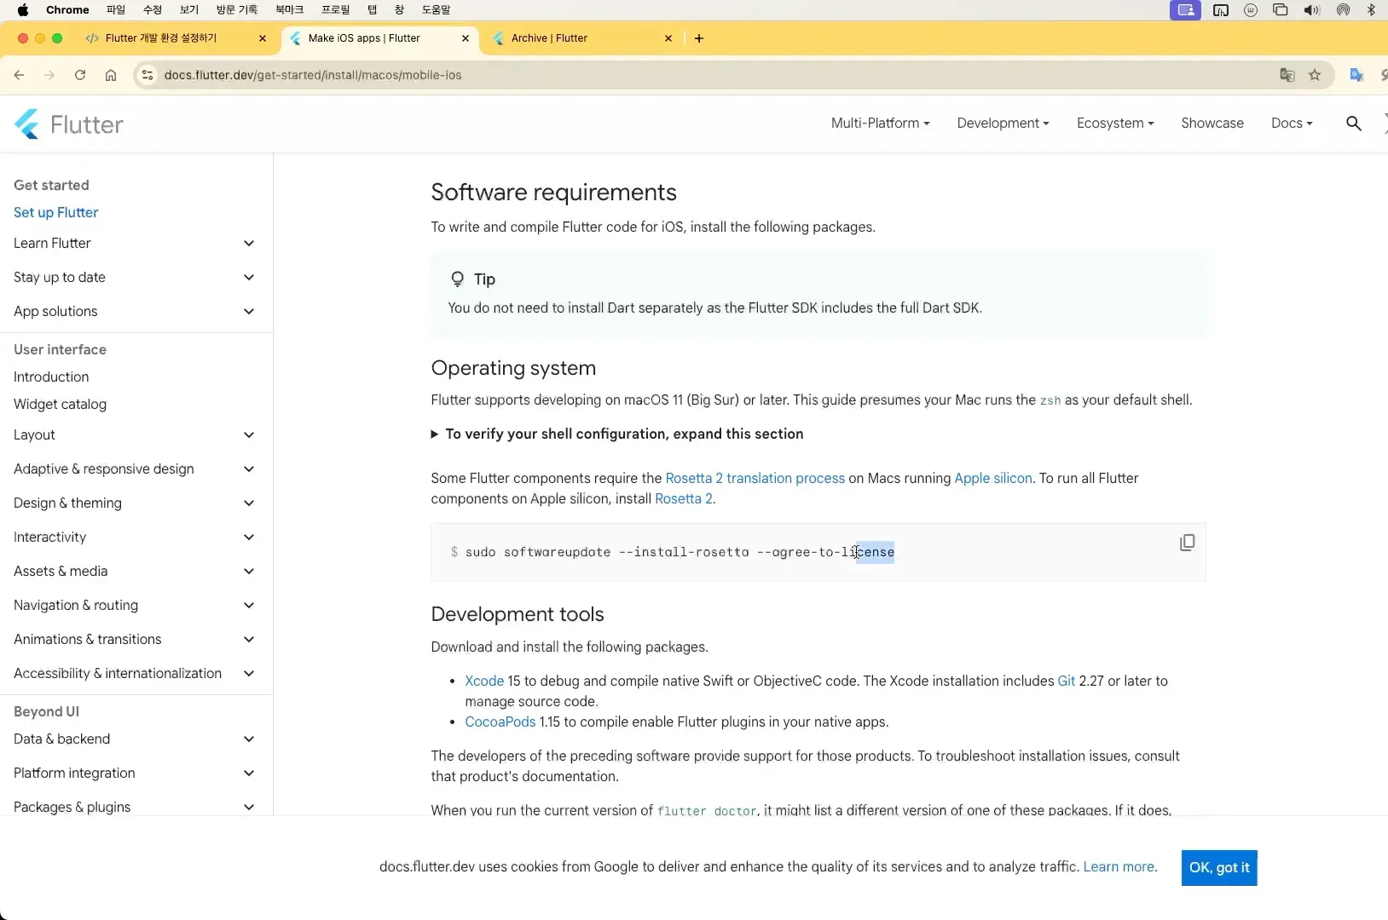
Task: Expand the shell configuration verification section
Action: [617, 434]
